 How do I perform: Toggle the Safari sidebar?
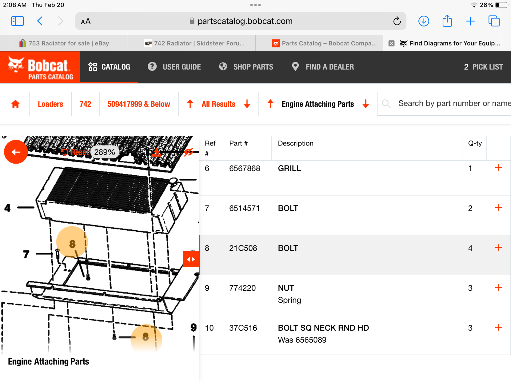pos(18,21)
